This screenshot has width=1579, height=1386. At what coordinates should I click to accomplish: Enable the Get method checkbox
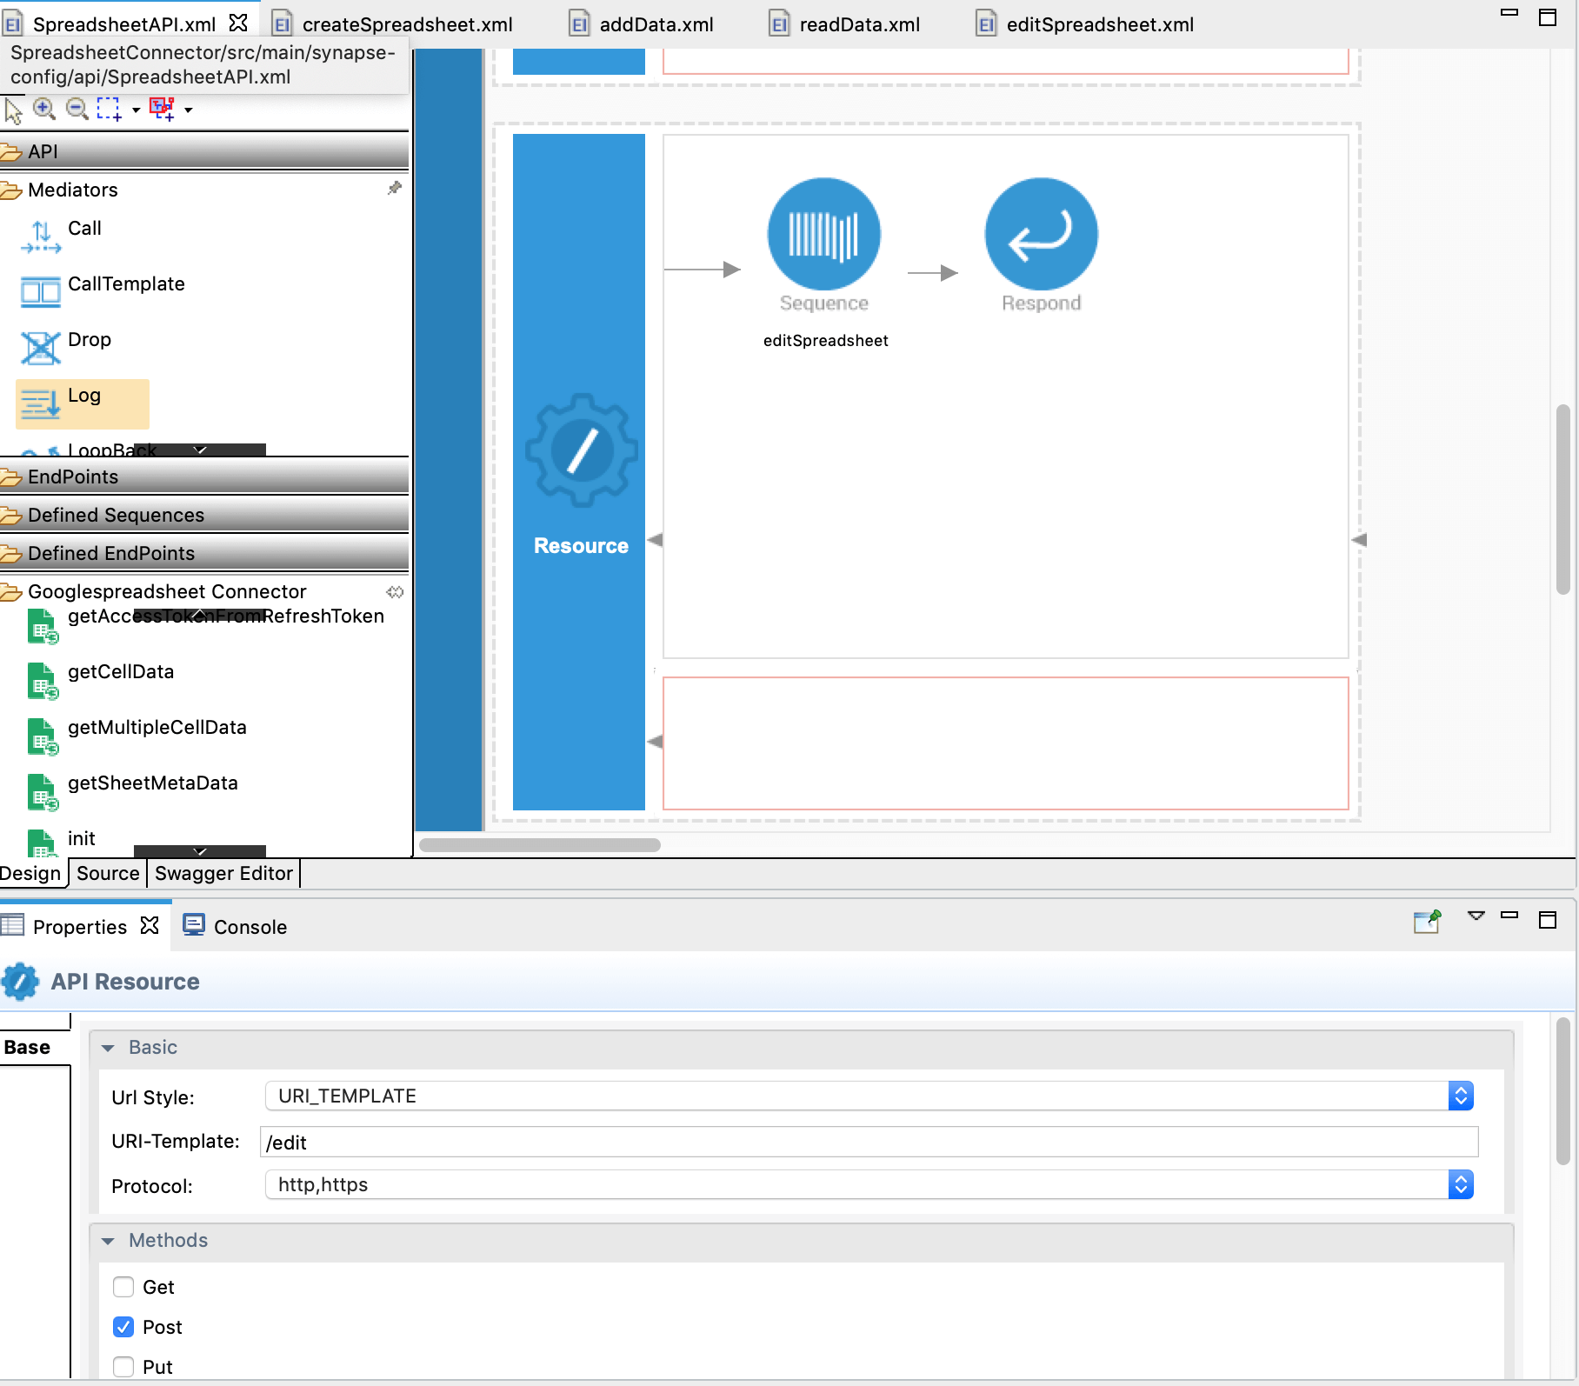click(123, 1287)
